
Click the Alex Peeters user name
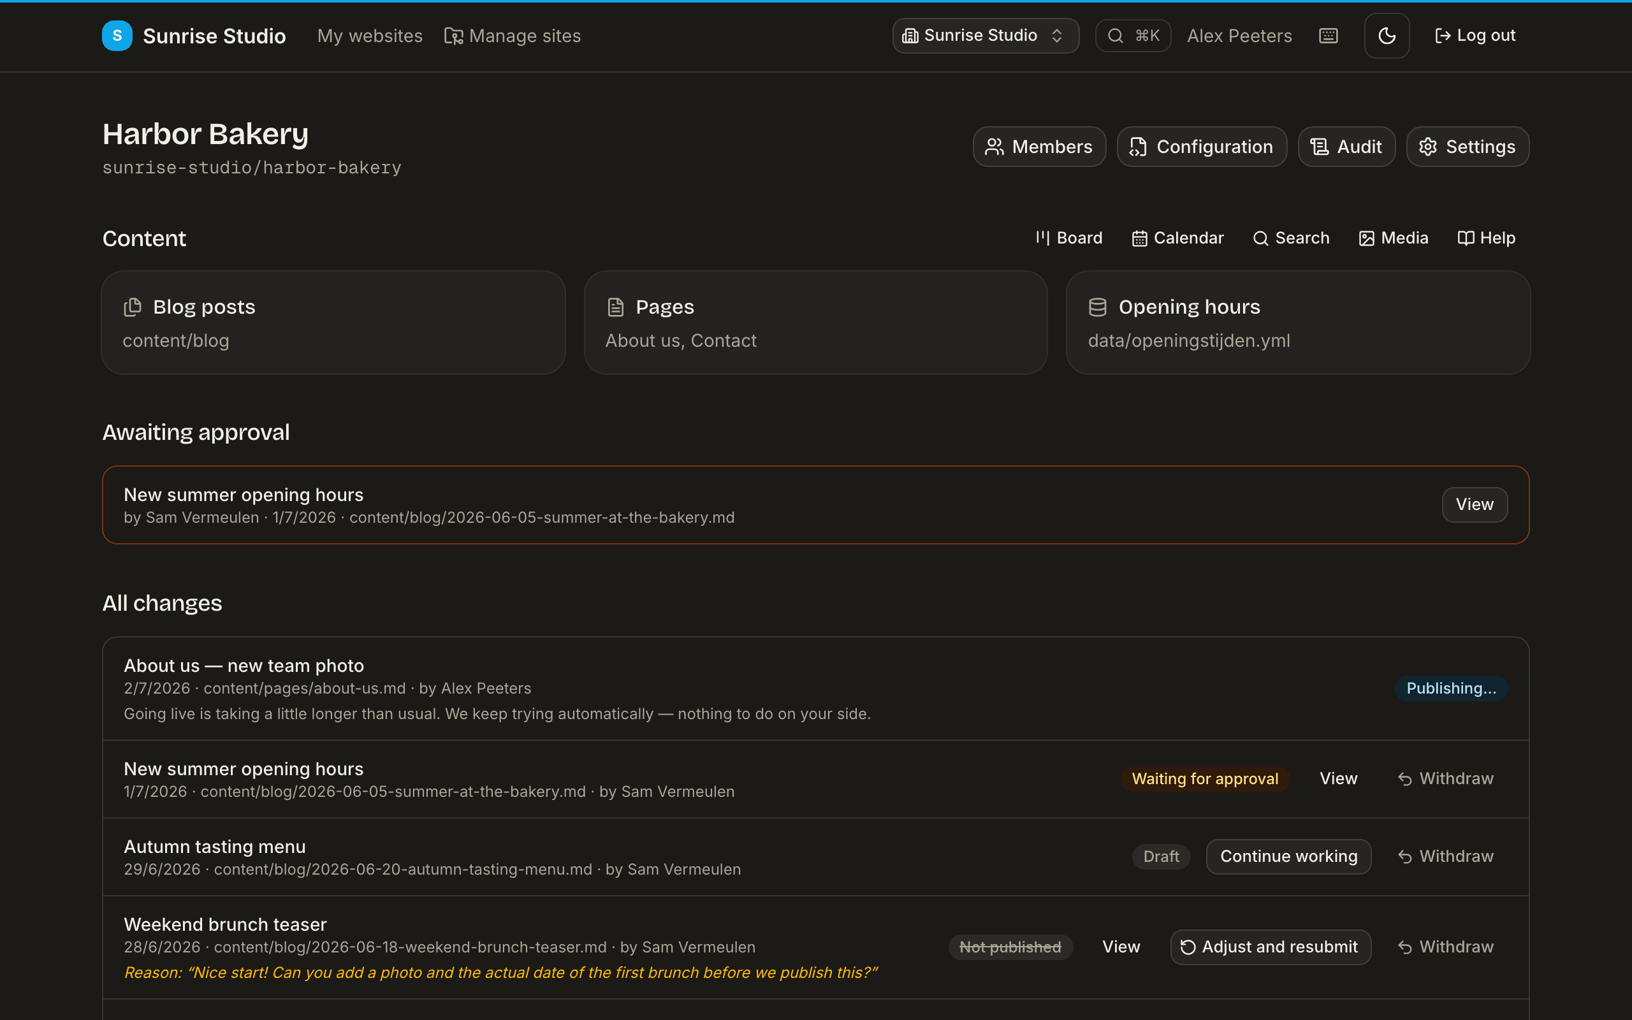click(x=1239, y=36)
